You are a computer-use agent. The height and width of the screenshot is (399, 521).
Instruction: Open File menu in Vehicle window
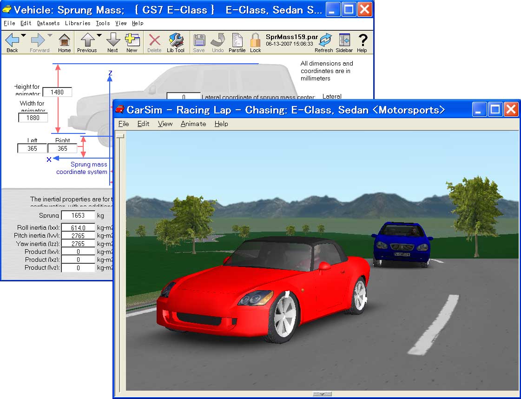[x=9, y=23]
